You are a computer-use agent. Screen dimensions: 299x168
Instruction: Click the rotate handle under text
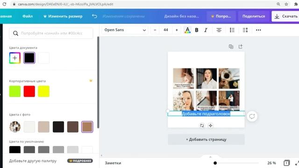click(x=202, y=126)
